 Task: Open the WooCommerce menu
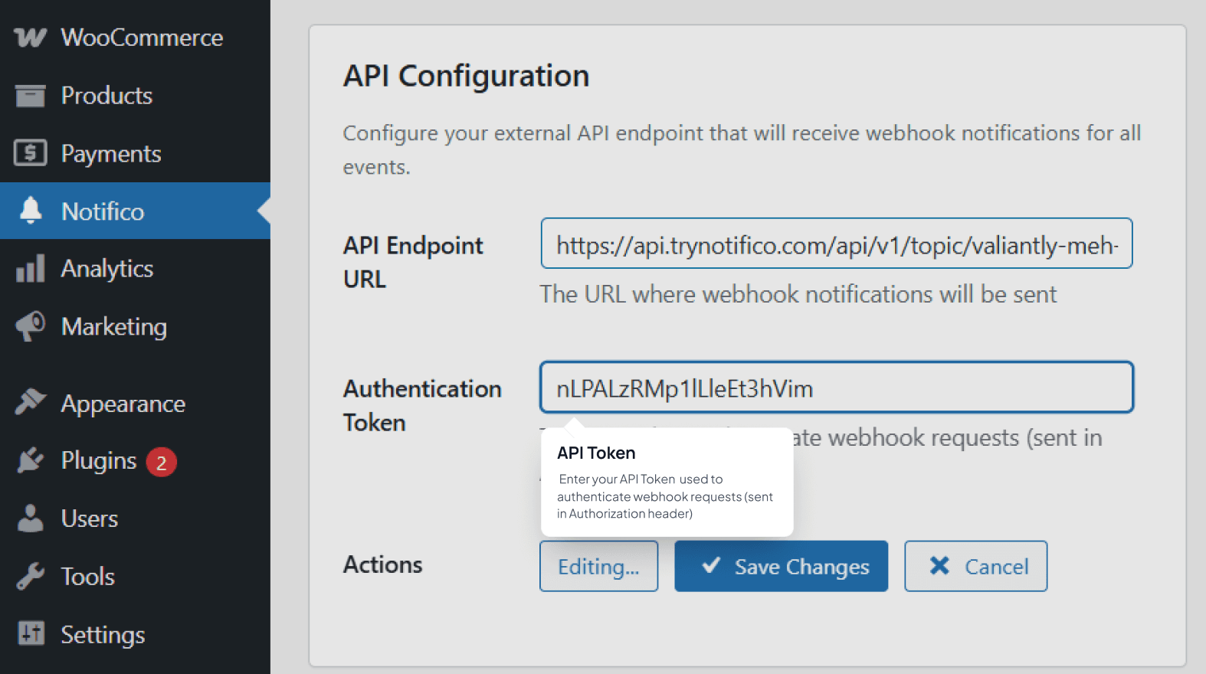coord(135,38)
